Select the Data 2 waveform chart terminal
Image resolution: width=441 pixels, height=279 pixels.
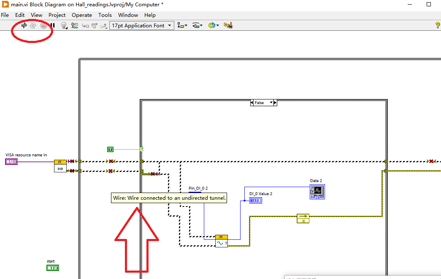point(317,192)
